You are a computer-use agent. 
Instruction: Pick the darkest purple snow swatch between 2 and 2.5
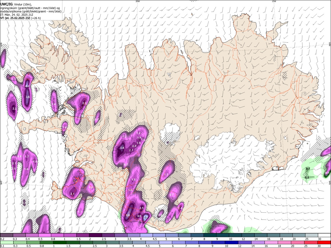click(95, 235)
